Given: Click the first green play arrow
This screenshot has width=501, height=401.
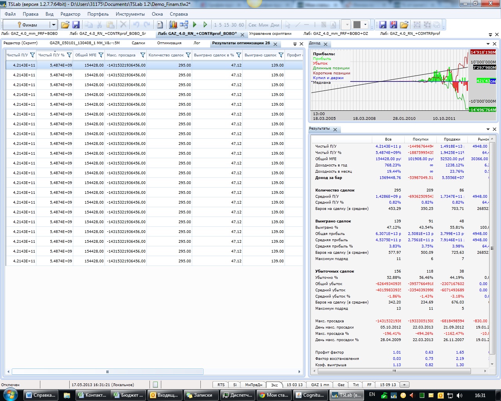Looking at the screenshot, I should (195, 25).
